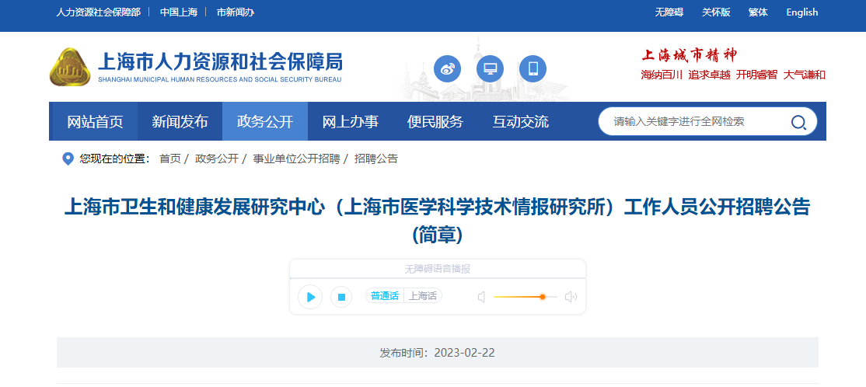Click the desktop monitor icon

pos(490,69)
